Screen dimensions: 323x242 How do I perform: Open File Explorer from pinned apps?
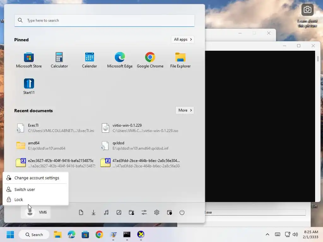pos(180,60)
